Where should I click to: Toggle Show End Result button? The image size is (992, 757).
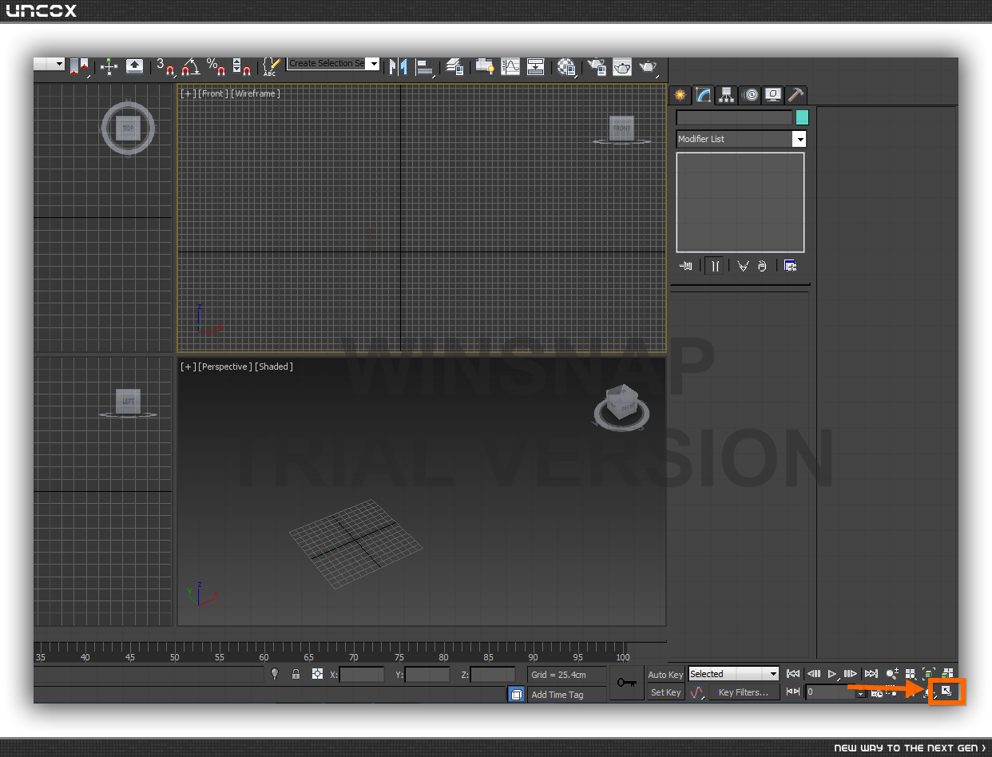click(x=715, y=266)
